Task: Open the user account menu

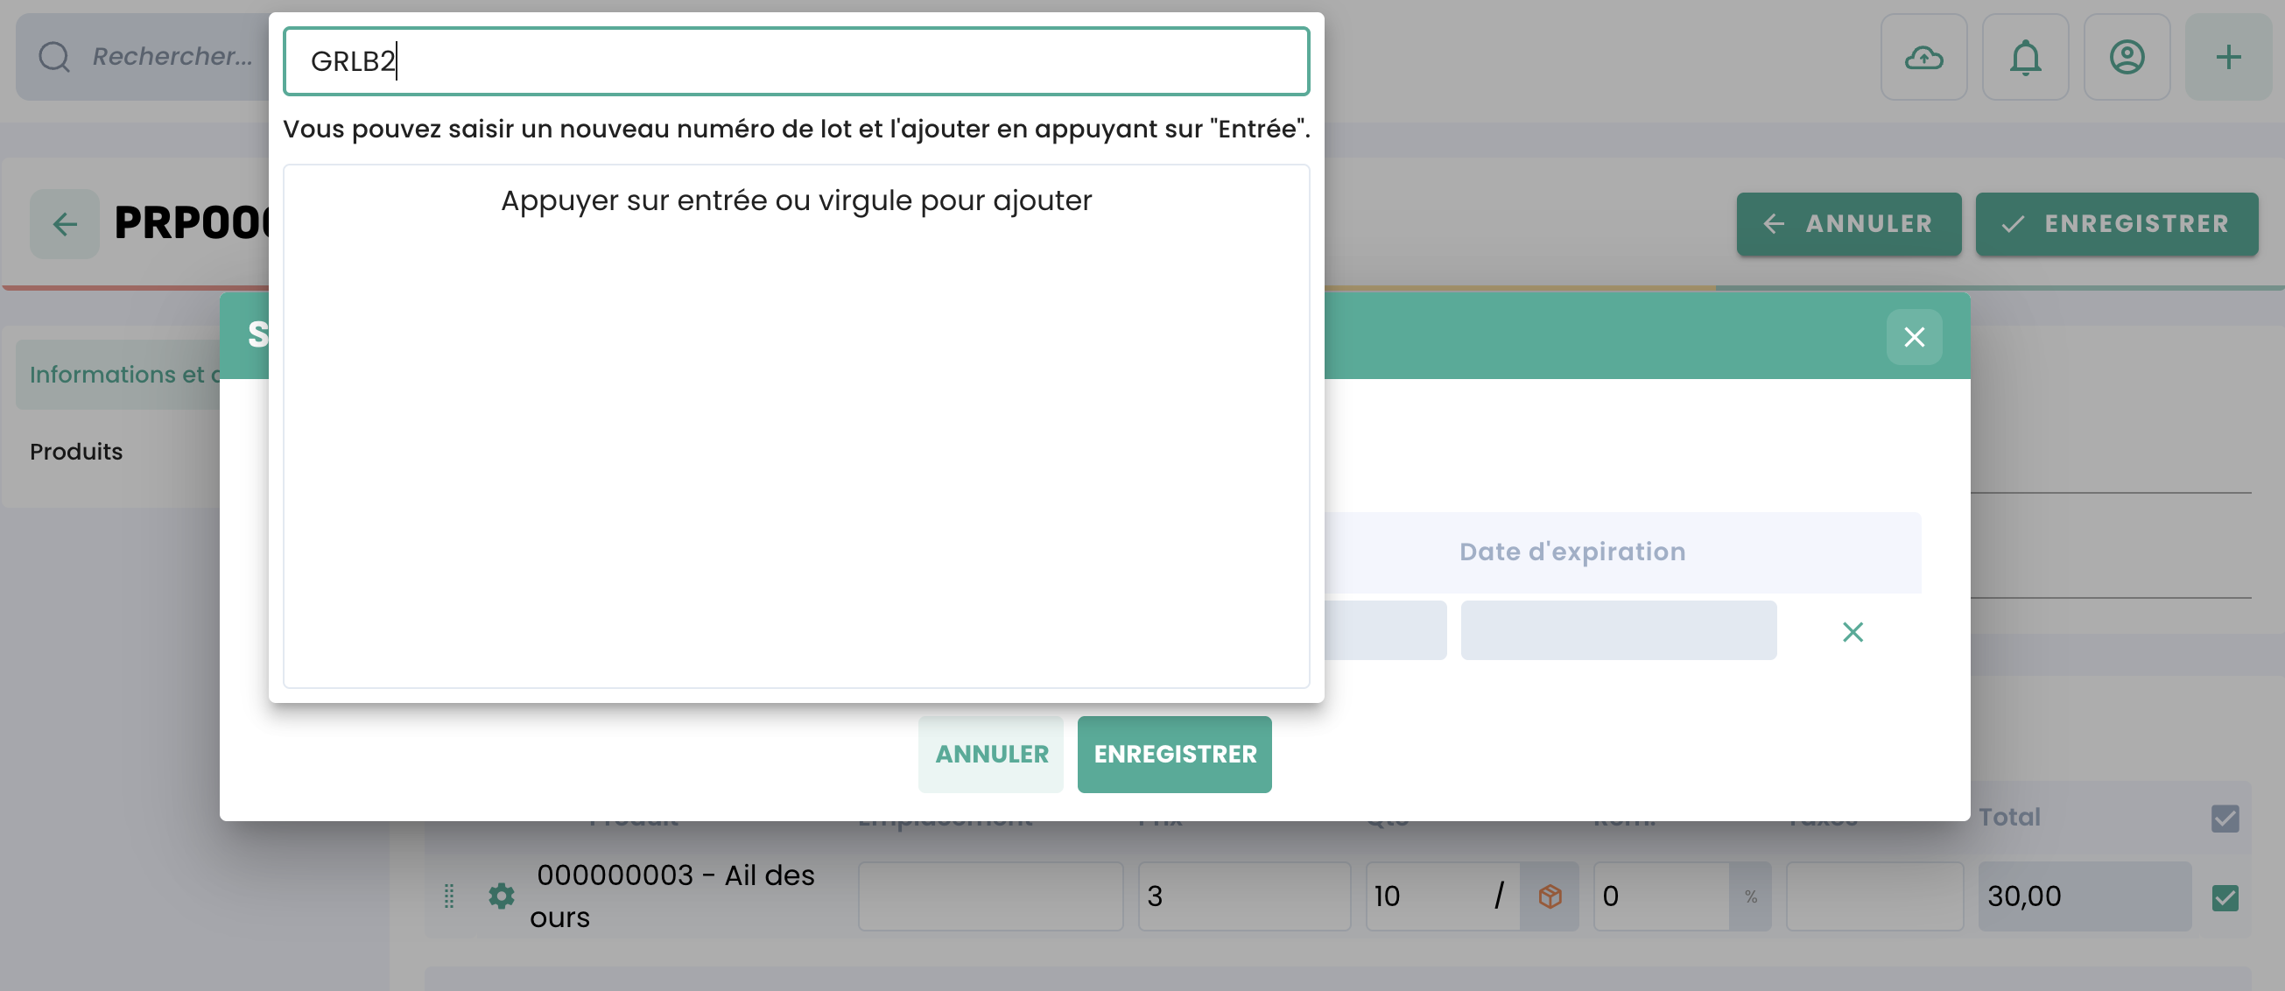Action: point(2127,58)
